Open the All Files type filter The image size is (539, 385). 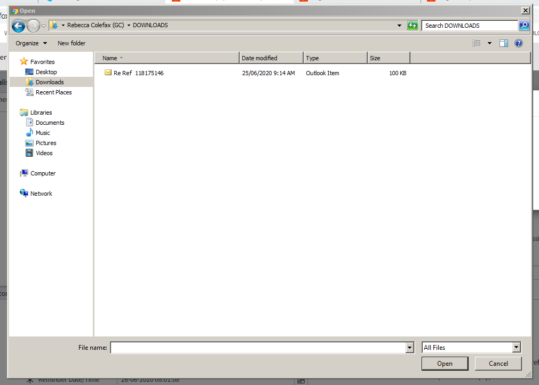pyautogui.click(x=471, y=348)
